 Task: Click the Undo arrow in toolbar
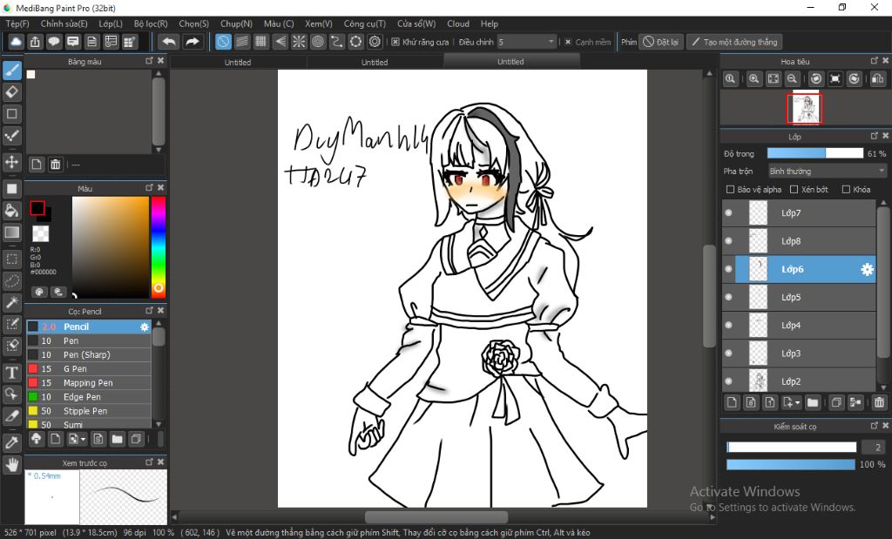[169, 42]
